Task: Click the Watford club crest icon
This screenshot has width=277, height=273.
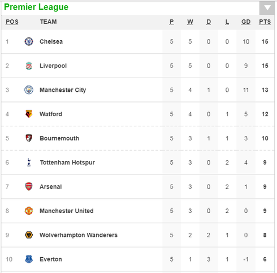Action: pos(29,114)
